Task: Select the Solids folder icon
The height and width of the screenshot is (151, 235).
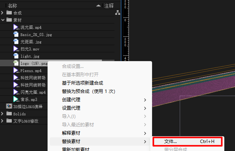Action: coord(9,113)
